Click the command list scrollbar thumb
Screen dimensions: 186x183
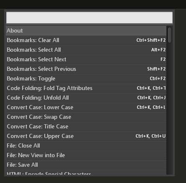click(169, 35)
